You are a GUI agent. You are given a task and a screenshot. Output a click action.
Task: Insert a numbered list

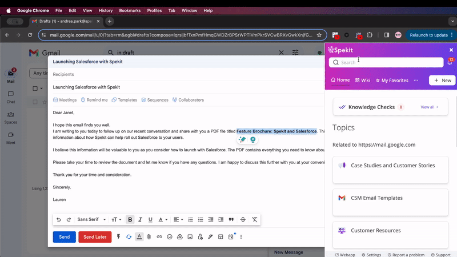pyautogui.click(x=190, y=219)
